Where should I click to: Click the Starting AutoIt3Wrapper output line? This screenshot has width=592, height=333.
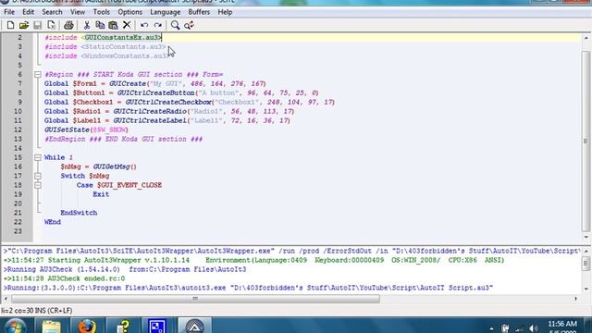(x=253, y=260)
